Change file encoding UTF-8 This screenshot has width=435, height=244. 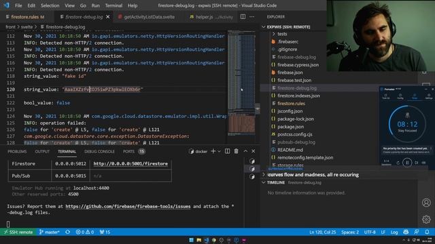click(x=370, y=232)
